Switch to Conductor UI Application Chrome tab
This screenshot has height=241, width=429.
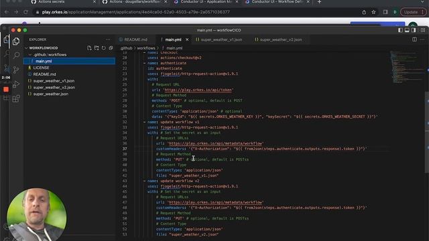206,2
